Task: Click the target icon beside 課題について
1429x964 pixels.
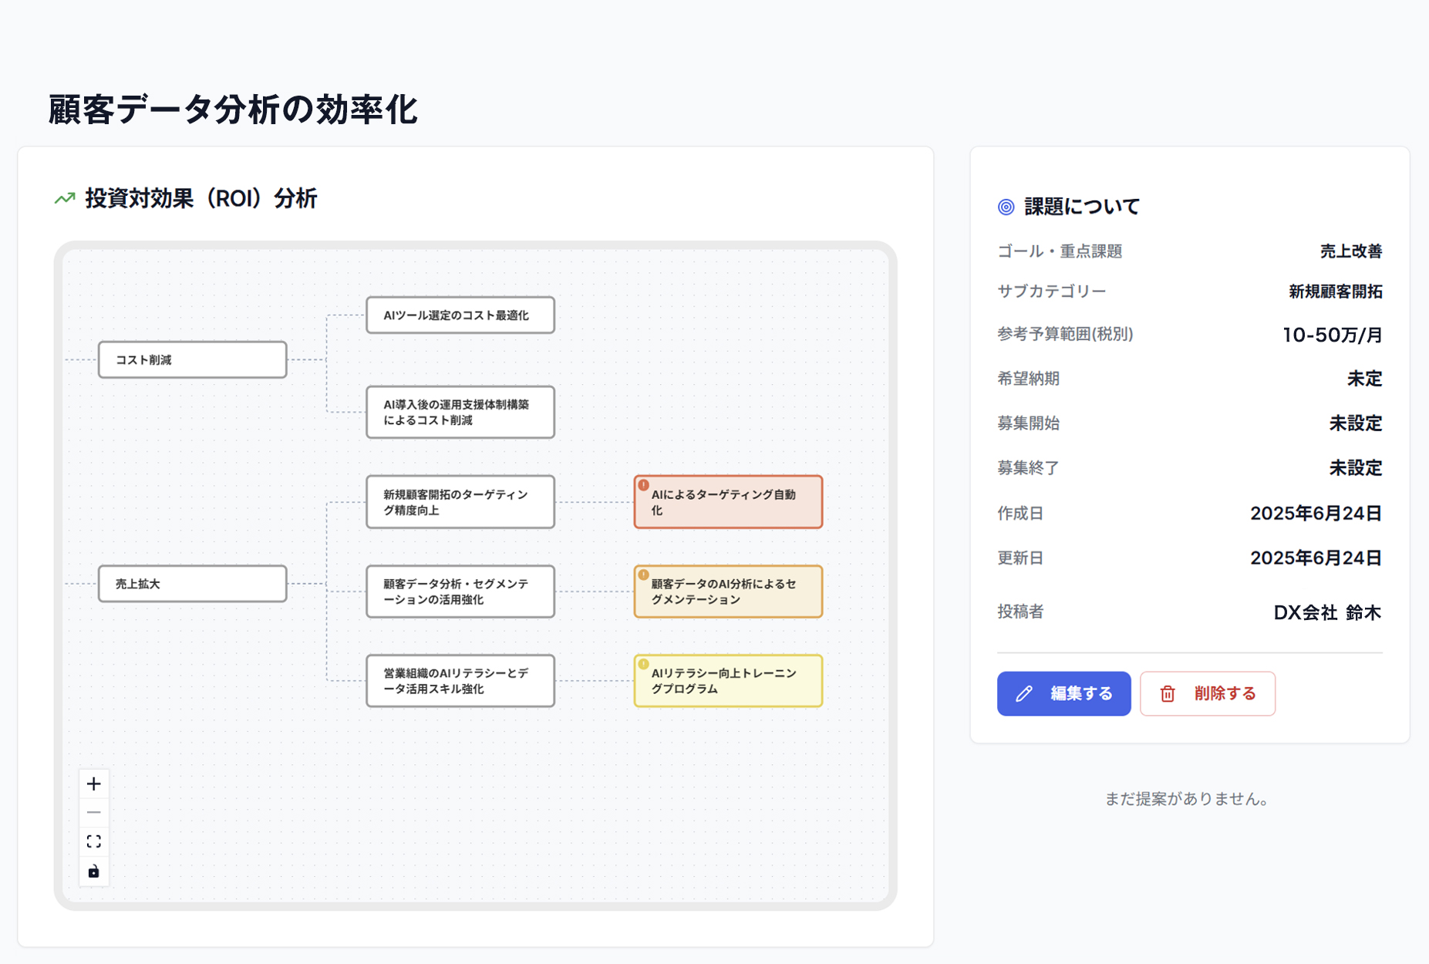Action: (x=1005, y=206)
